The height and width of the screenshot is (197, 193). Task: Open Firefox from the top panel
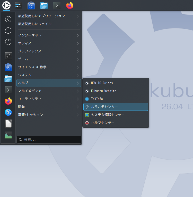(70, 5)
